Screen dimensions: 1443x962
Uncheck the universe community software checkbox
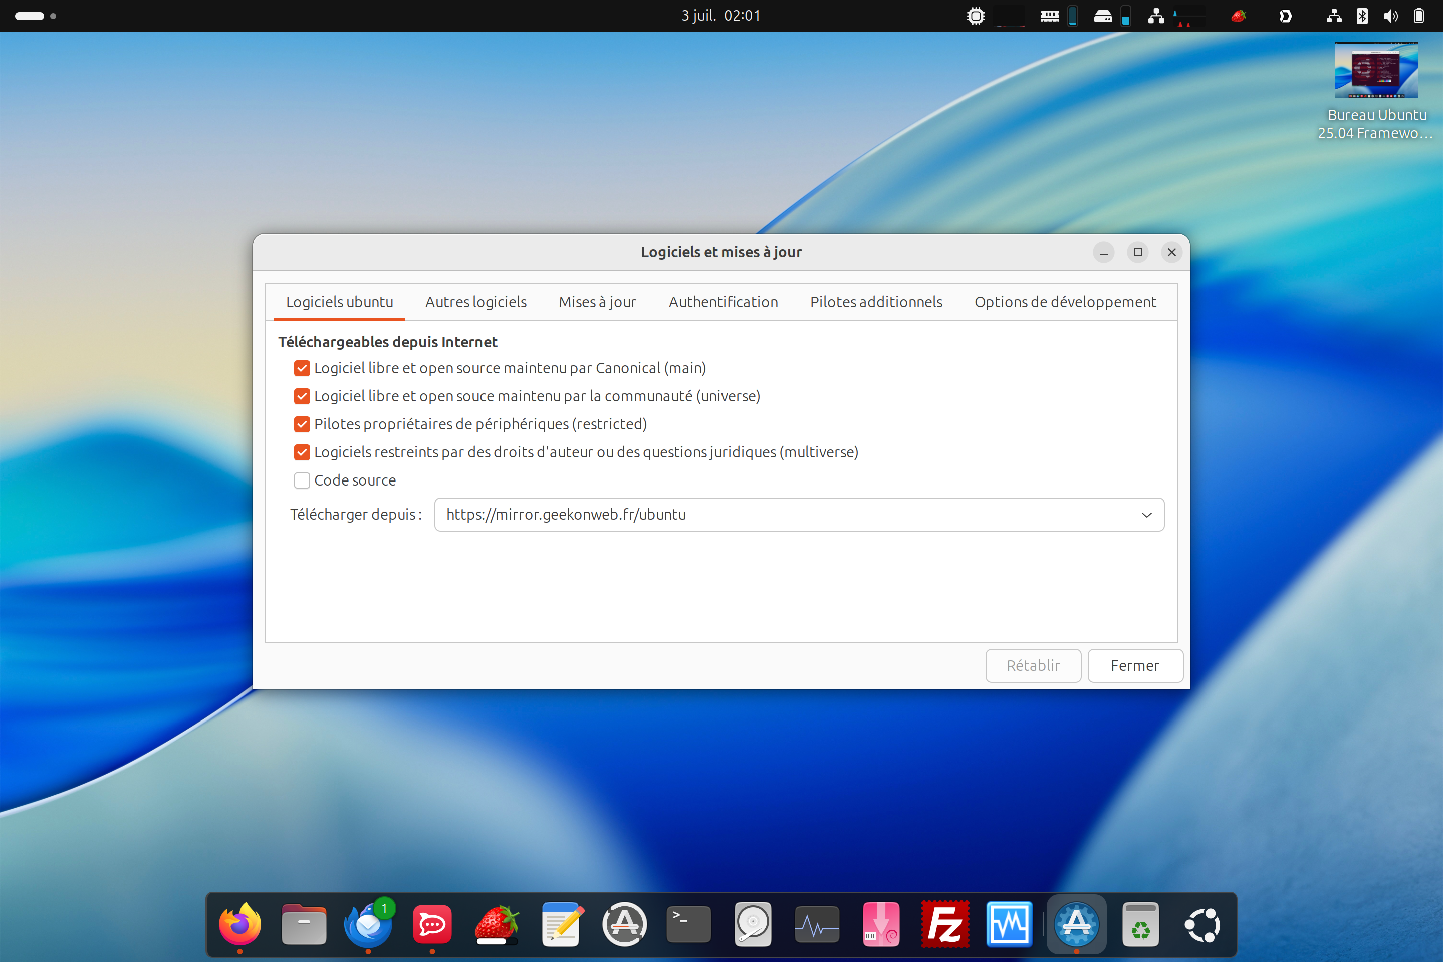click(302, 396)
